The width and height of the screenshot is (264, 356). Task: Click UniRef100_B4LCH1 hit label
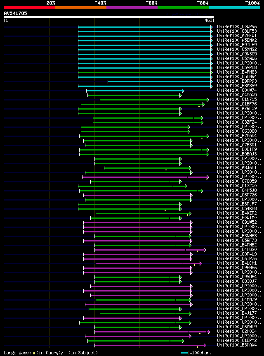[x=237, y=263]
